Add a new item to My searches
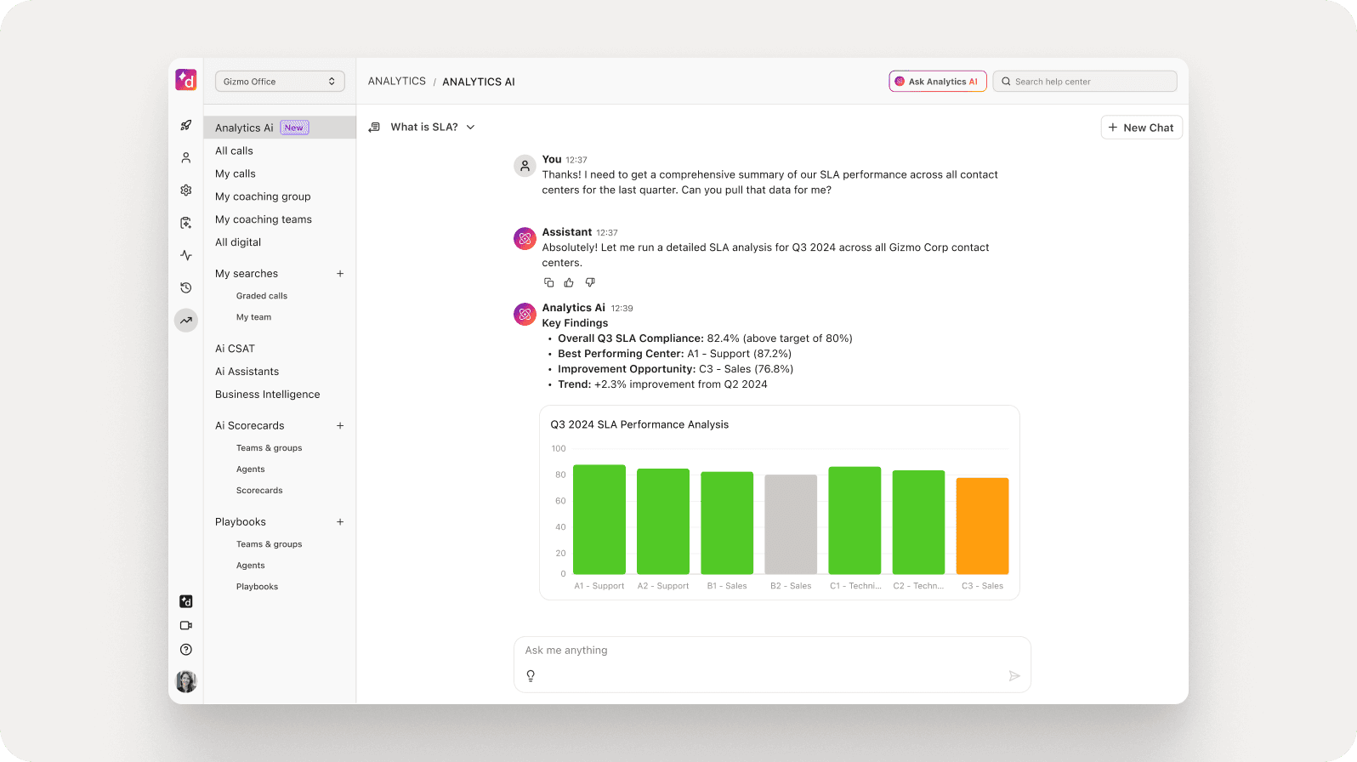 tap(340, 274)
